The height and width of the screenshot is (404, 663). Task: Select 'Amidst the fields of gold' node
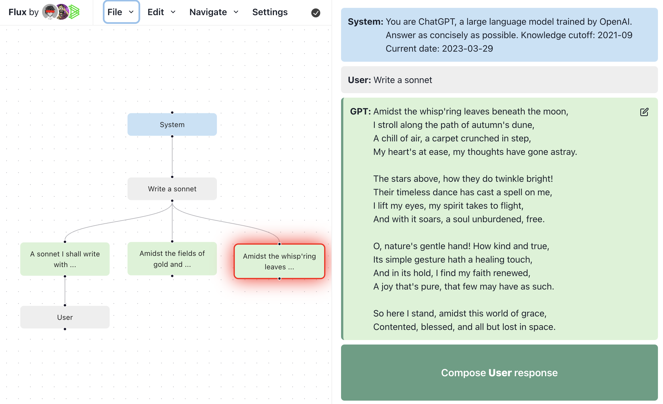(172, 259)
